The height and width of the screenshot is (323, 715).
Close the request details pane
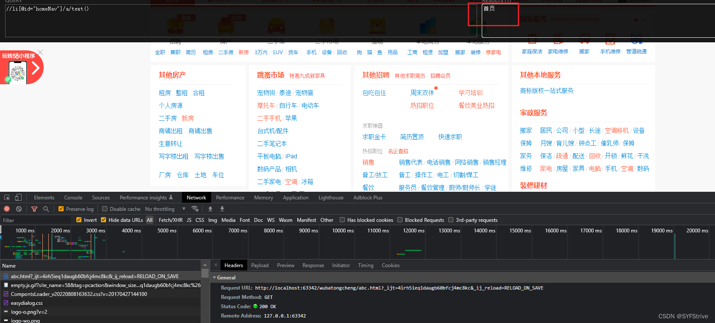tap(215, 265)
